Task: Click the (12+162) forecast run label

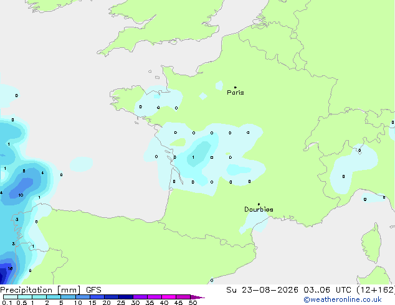Action: (376, 290)
